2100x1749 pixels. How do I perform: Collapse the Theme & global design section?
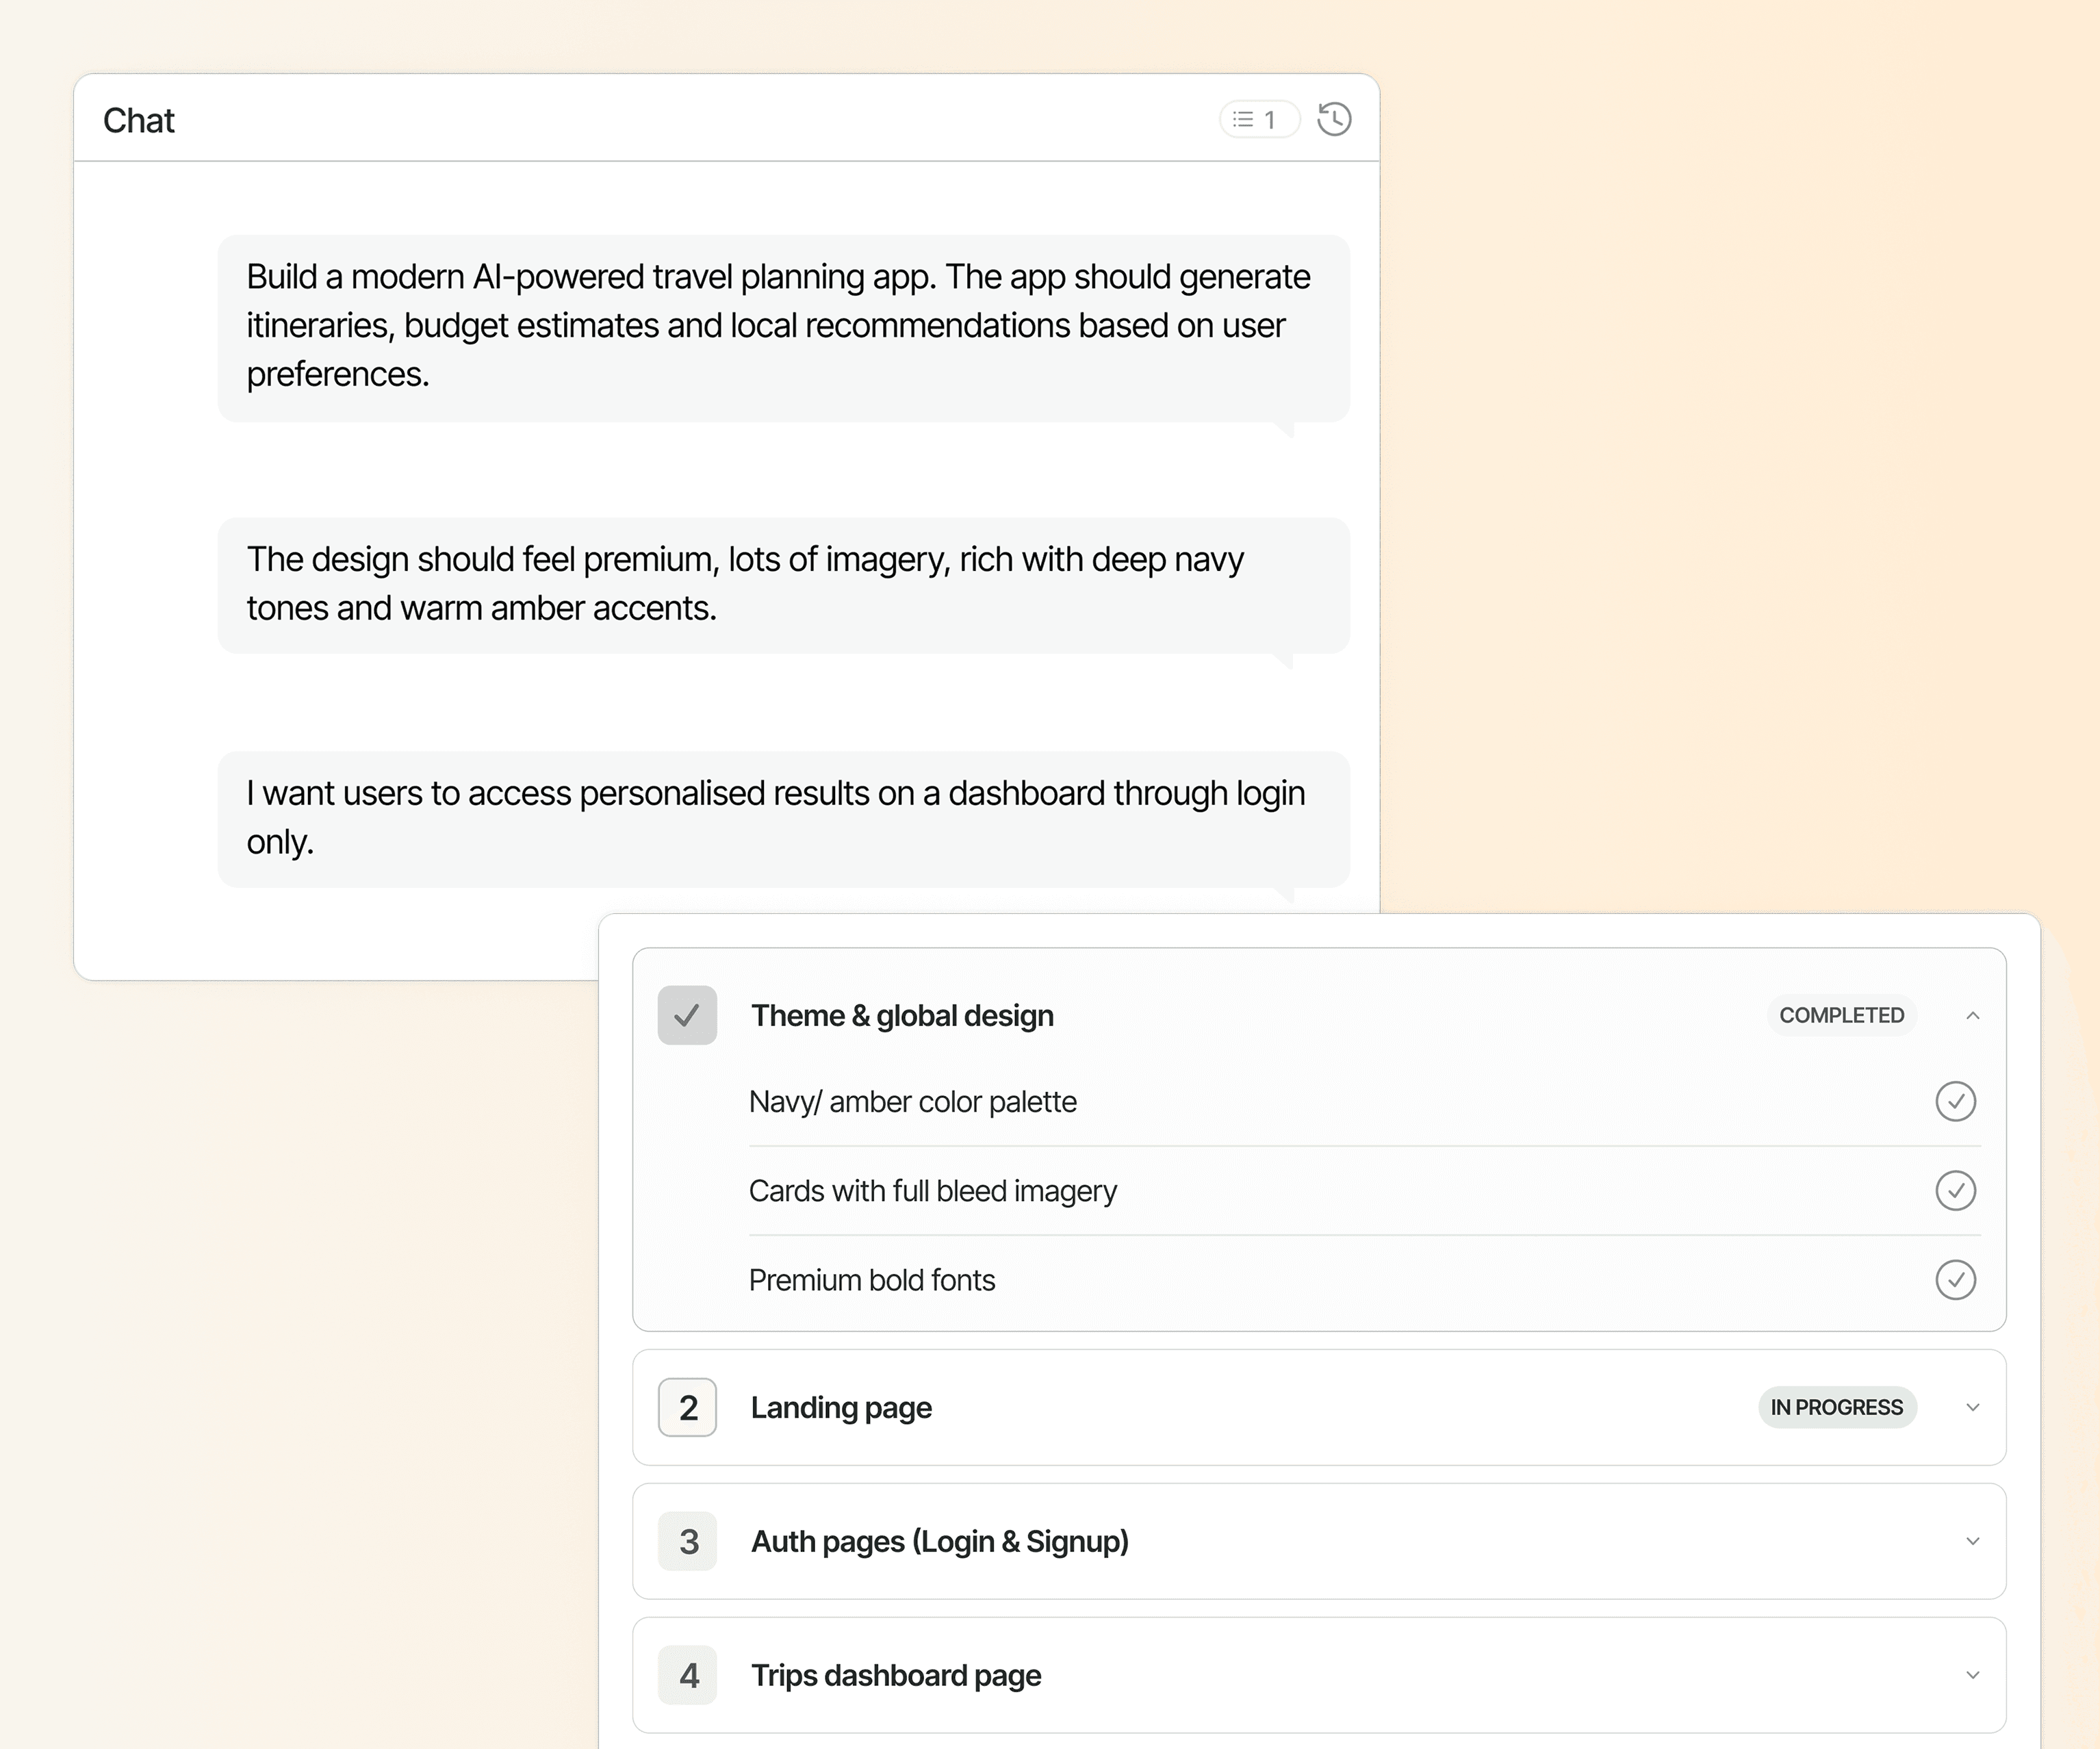pyautogui.click(x=1972, y=1015)
